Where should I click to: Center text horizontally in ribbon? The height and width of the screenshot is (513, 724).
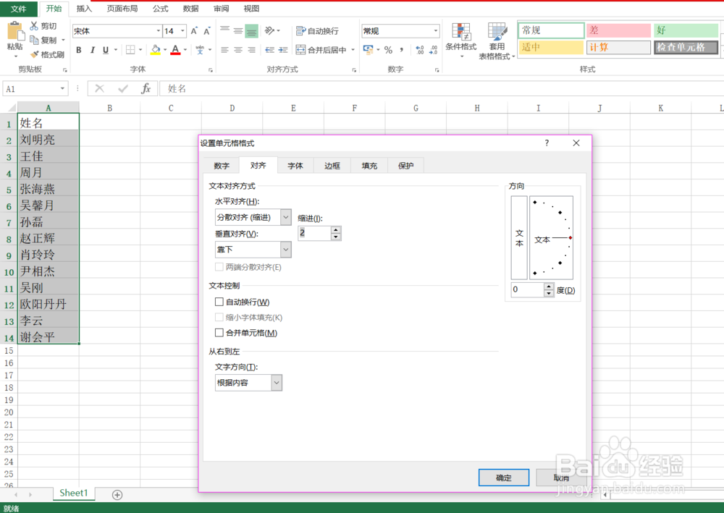coord(238,50)
